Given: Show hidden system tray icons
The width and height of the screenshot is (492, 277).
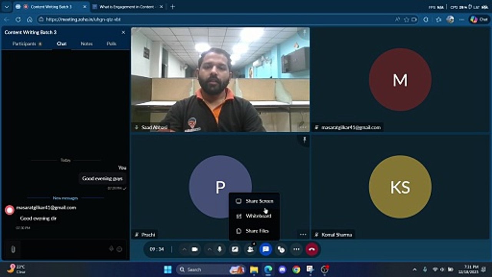Looking at the screenshot, I should point(414,270).
